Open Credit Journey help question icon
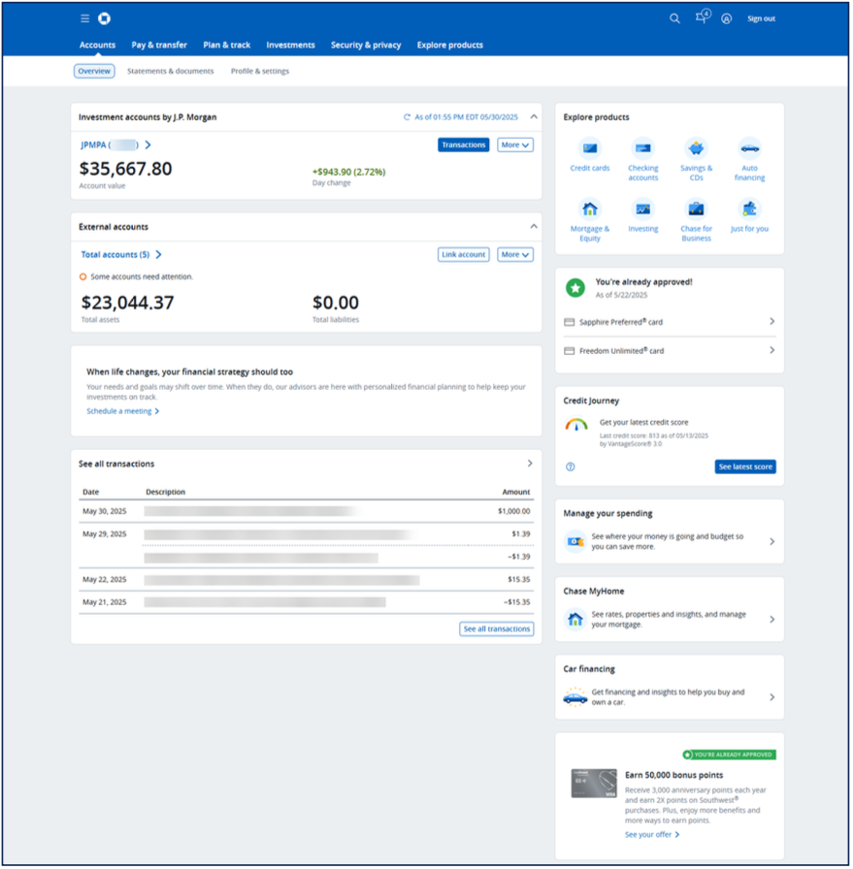Viewport: 853px width, 869px height. point(572,467)
